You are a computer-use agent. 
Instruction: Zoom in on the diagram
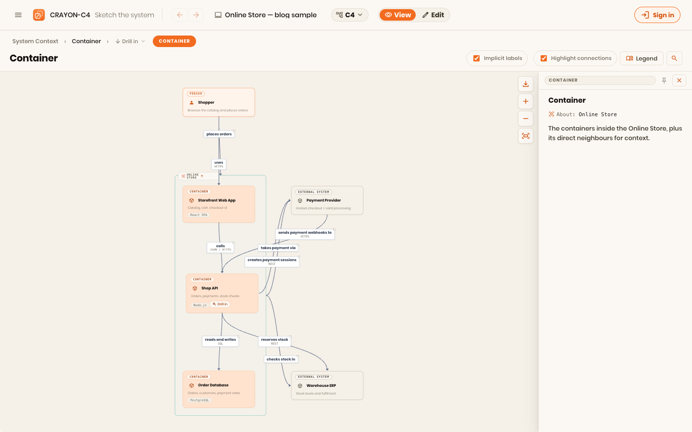pos(526,101)
